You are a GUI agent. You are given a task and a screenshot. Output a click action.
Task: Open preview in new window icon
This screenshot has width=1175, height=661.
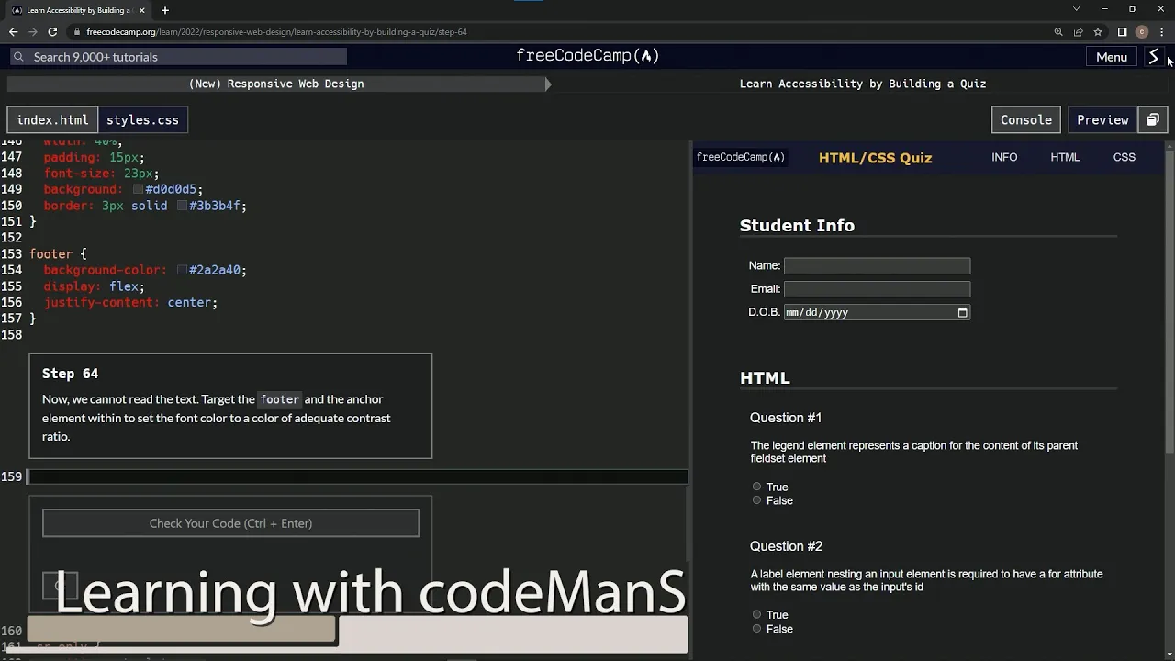point(1153,120)
